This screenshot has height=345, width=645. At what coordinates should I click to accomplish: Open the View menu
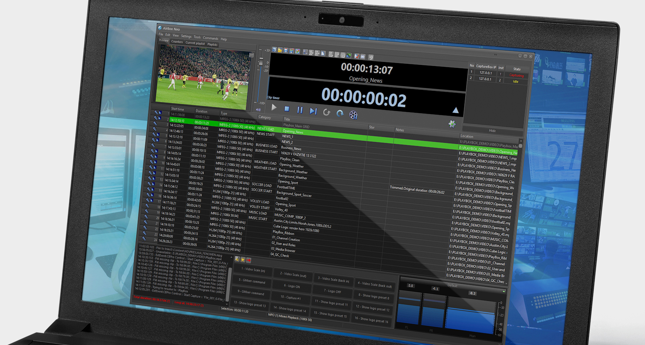point(176,36)
